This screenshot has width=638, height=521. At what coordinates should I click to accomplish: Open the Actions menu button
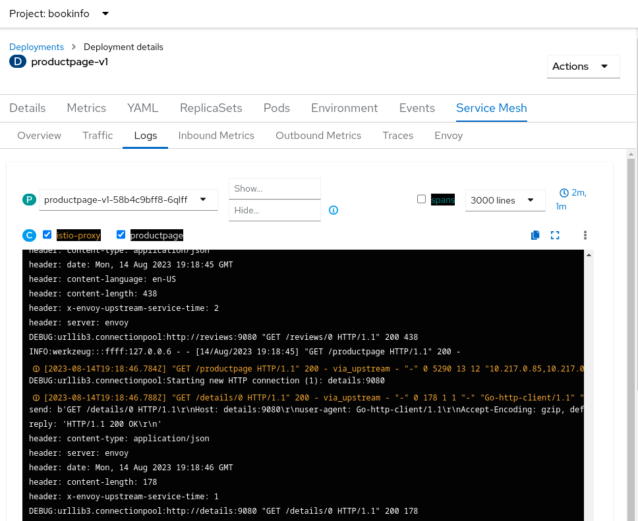pyautogui.click(x=583, y=67)
